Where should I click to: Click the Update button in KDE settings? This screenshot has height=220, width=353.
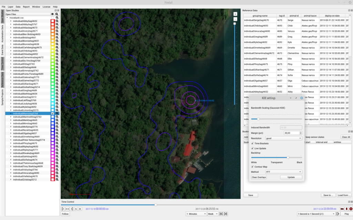coord(291,177)
